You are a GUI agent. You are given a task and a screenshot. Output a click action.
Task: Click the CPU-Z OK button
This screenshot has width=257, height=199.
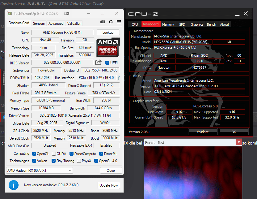(234, 132)
